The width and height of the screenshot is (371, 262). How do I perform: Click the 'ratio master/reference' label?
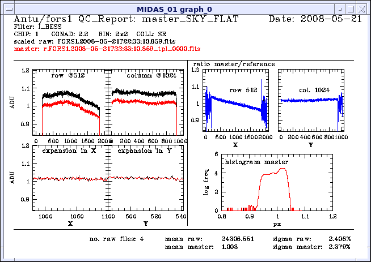234,64
